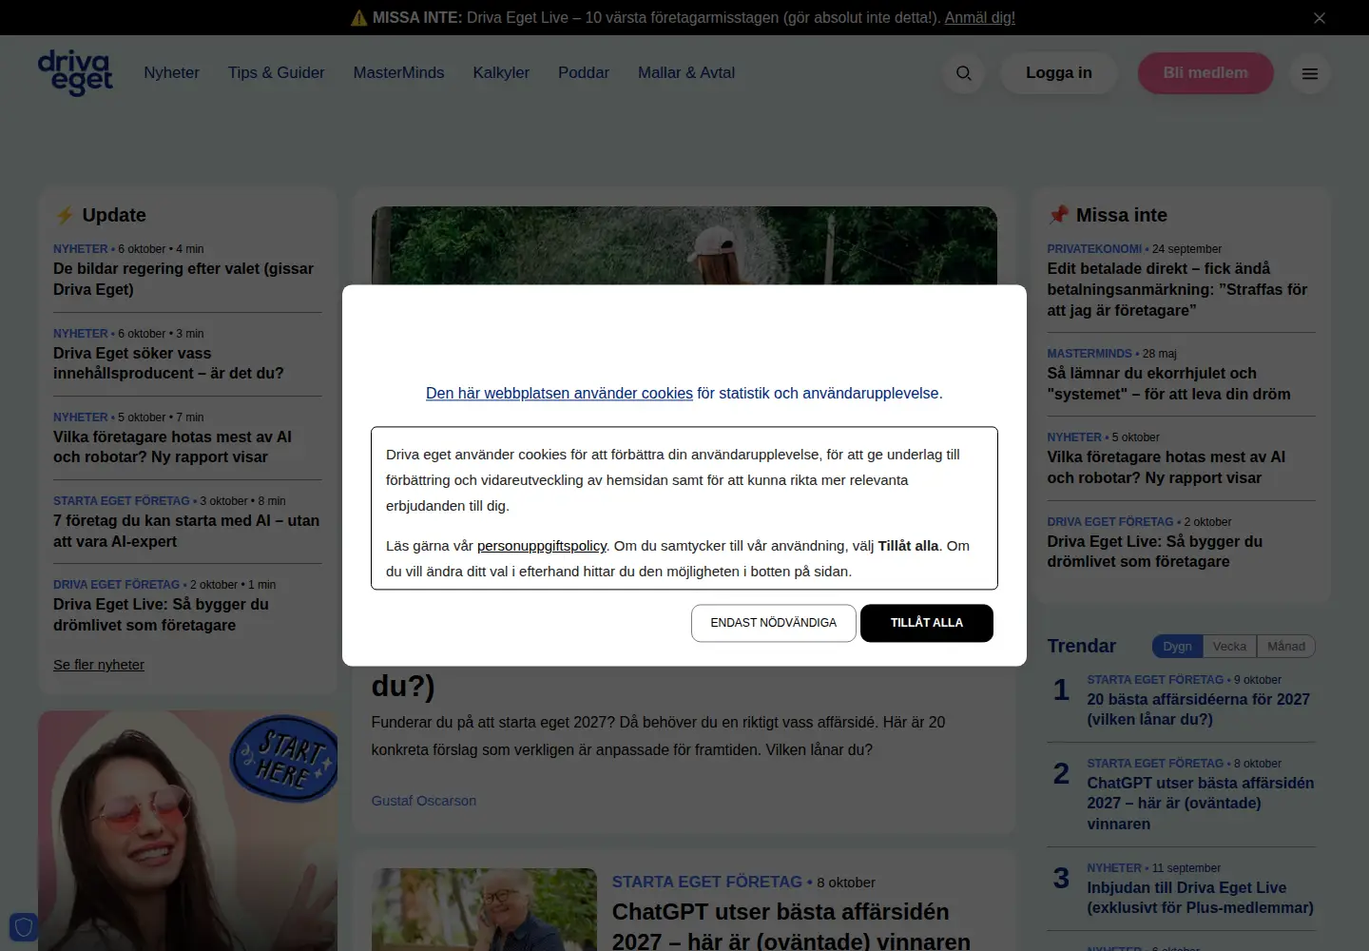The height and width of the screenshot is (951, 1369).
Task: Choose Endast nödvändiga cookies
Action: pyautogui.click(x=774, y=623)
